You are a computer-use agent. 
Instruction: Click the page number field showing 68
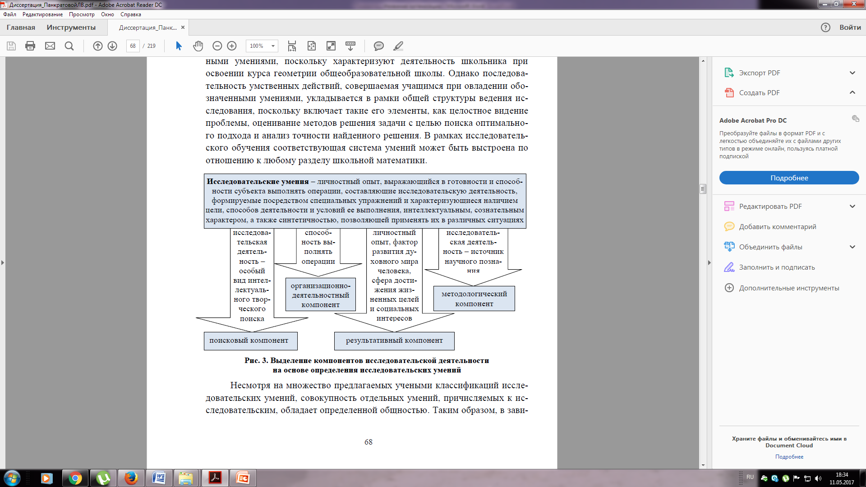[133, 46]
